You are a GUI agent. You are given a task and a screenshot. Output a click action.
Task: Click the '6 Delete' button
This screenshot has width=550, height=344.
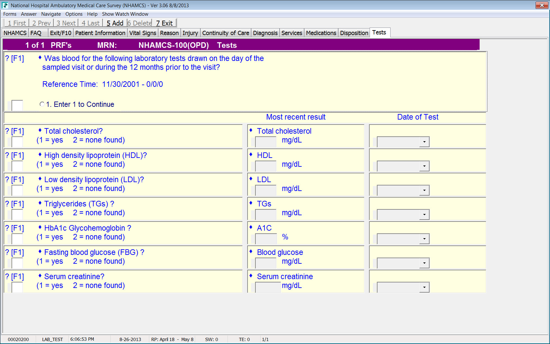tap(140, 23)
